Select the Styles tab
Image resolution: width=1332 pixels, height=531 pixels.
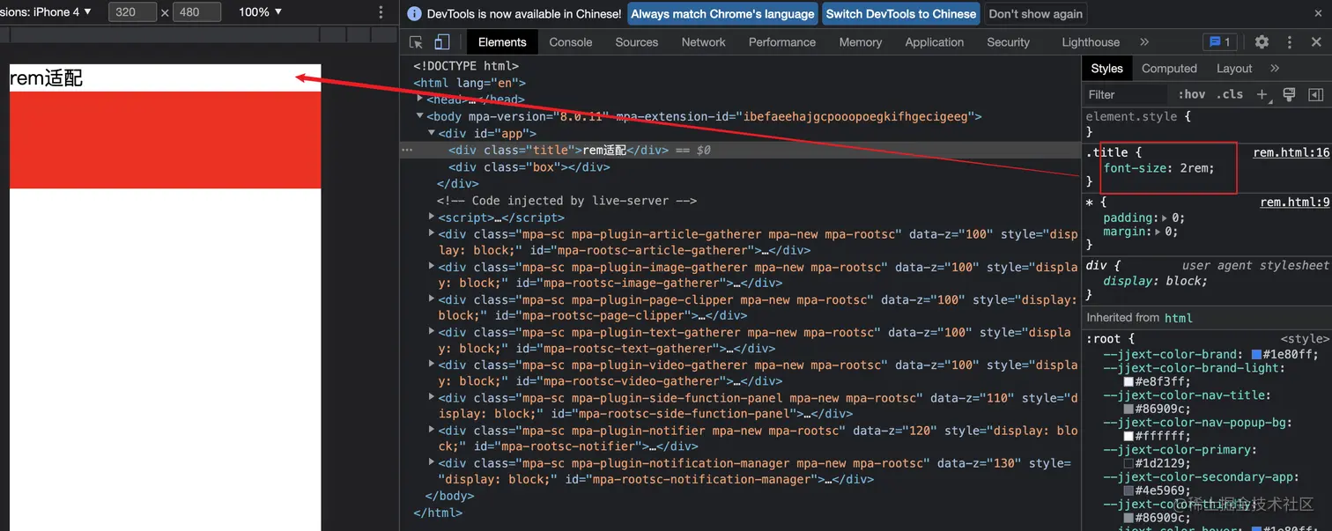(x=1106, y=69)
